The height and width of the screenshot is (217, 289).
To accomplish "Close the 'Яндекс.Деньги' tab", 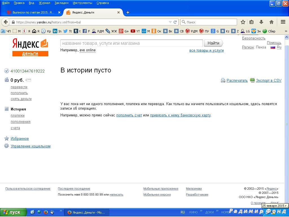I will (119, 12).
